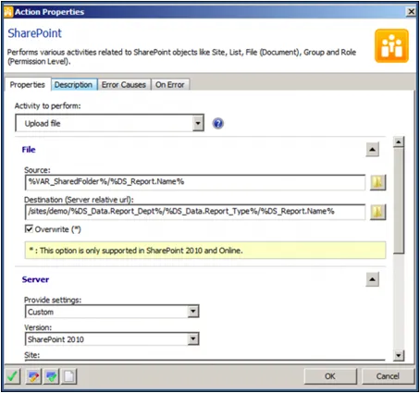Uncheck the Overwrite checkbox

click(29, 229)
